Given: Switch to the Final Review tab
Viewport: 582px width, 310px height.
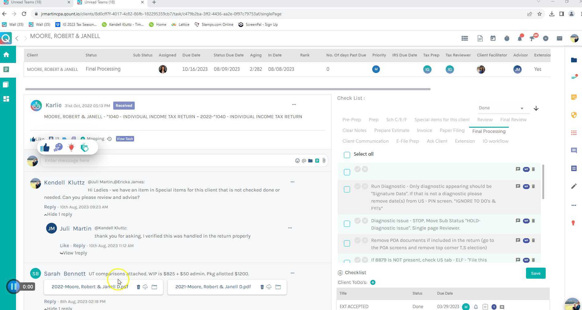Looking at the screenshot, I should coord(513,120).
